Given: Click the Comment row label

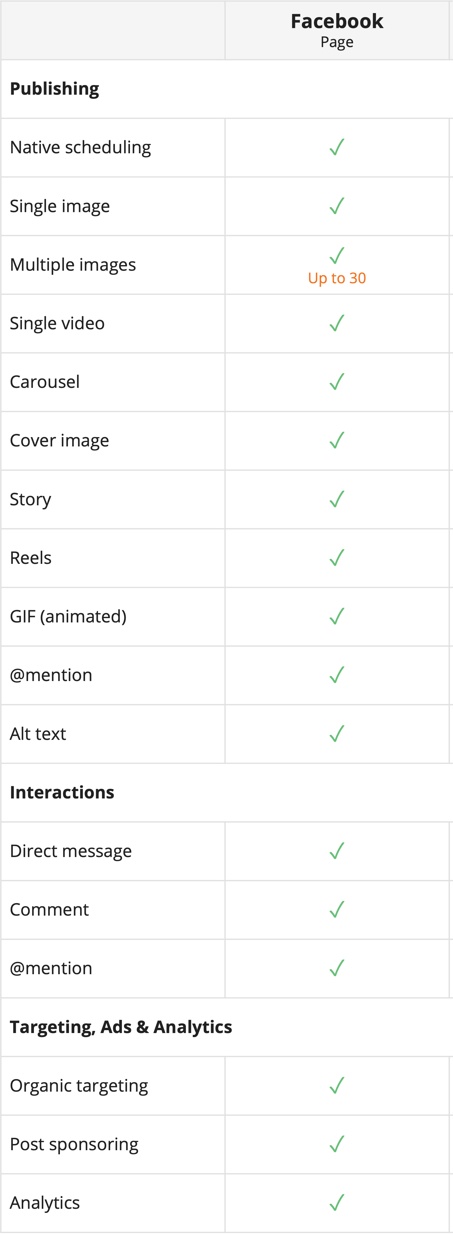Looking at the screenshot, I should coord(49,909).
